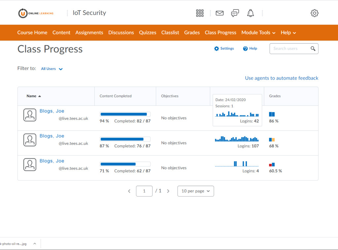Open the chat discussions icon
The image size is (338, 250).
[235, 13]
